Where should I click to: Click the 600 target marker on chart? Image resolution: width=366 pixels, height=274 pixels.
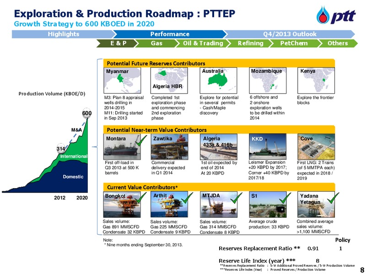[x=87, y=113]
